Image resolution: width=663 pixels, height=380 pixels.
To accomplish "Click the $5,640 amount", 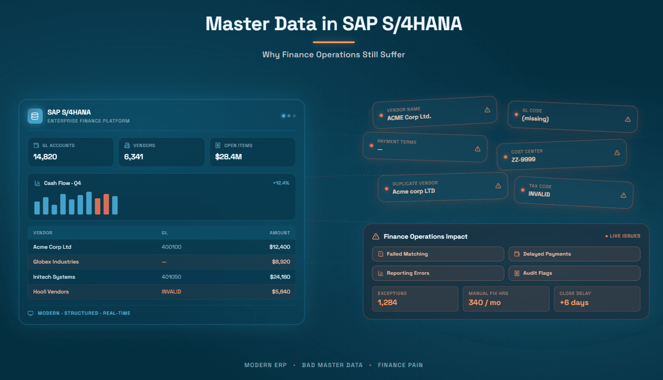I will (281, 292).
